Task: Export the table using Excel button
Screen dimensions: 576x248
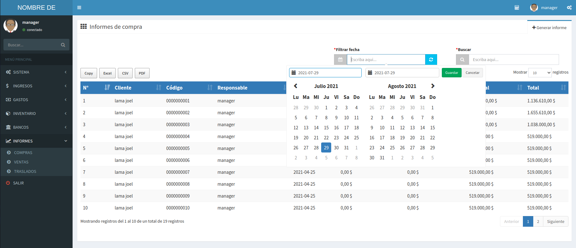Action: pyautogui.click(x=107, y=73)
